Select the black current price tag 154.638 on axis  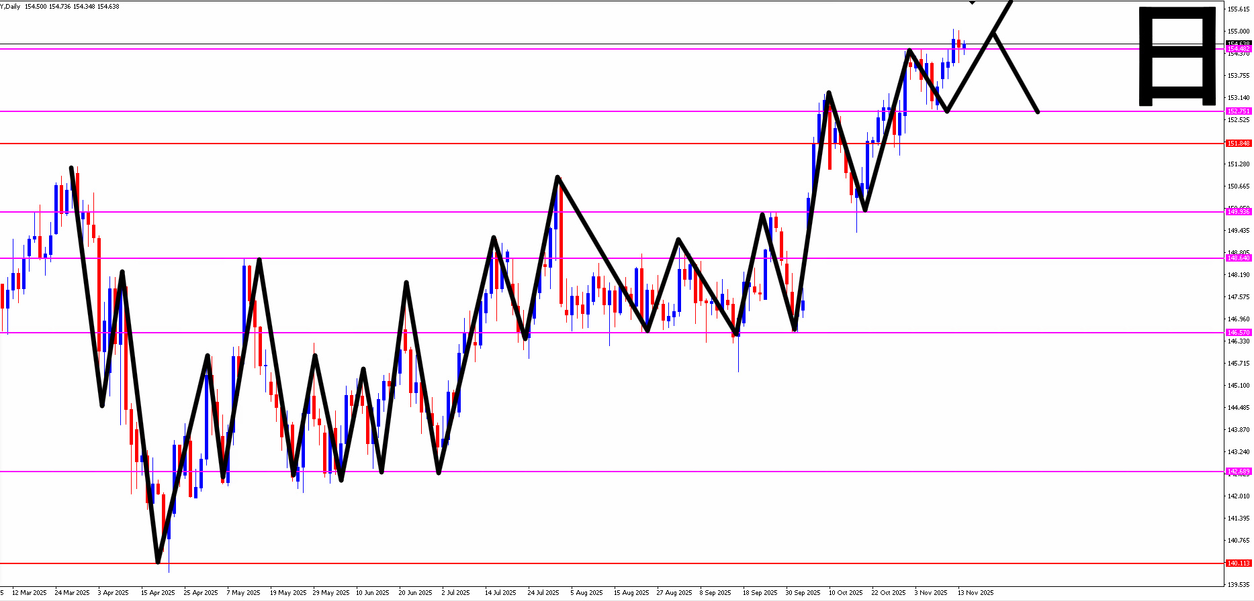coord(1239,44)
